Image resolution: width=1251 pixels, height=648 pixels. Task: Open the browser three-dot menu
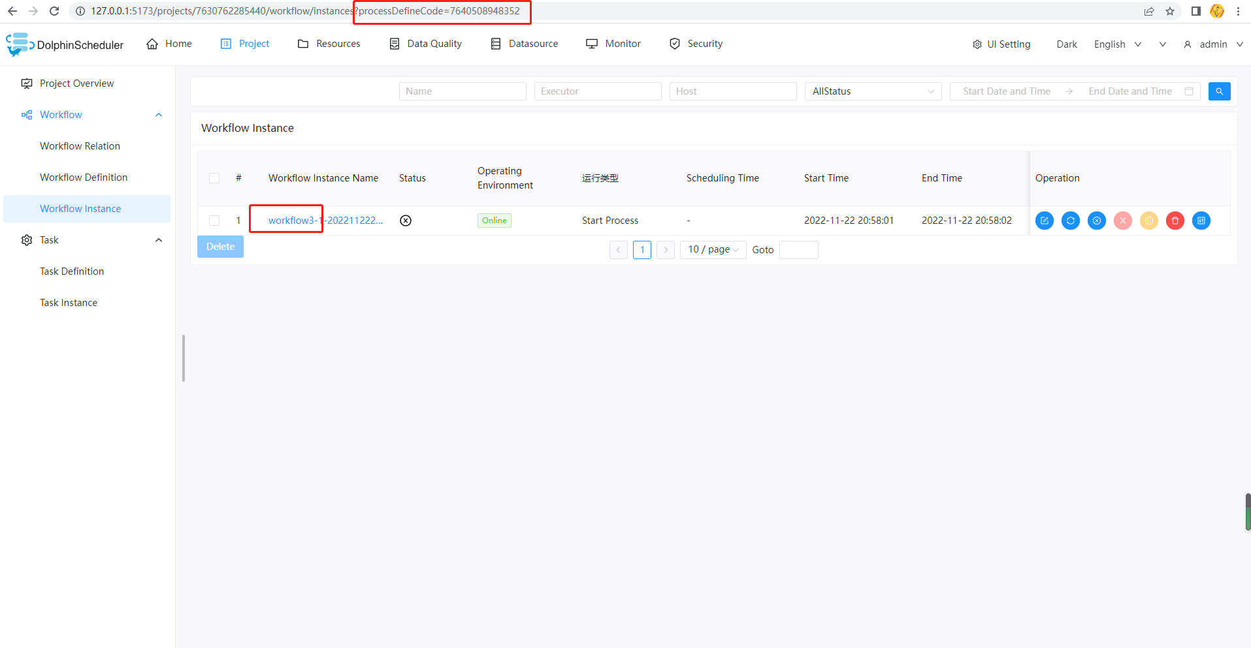point(1238,11)
